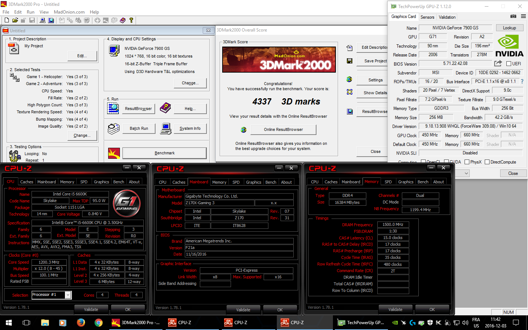Click Change in Display and CPU Settings
Screen dimensions: 528x330
[190, 83]
